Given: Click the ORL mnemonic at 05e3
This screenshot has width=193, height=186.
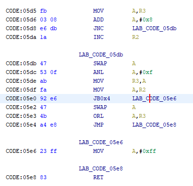Looking at the screenshot, I should coord(98,116).
